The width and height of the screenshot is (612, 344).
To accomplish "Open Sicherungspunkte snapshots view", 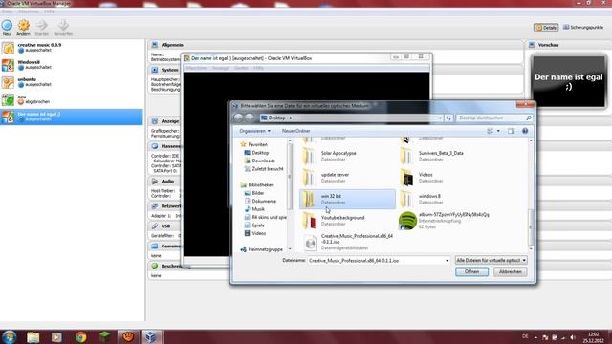I will [x=583, y=28].
